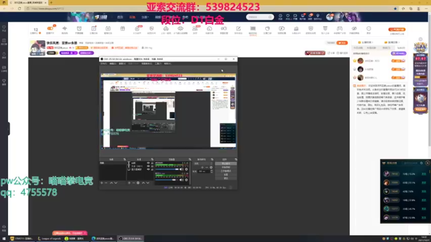Move scene down in OBS Scenes panel

(116, 183)
